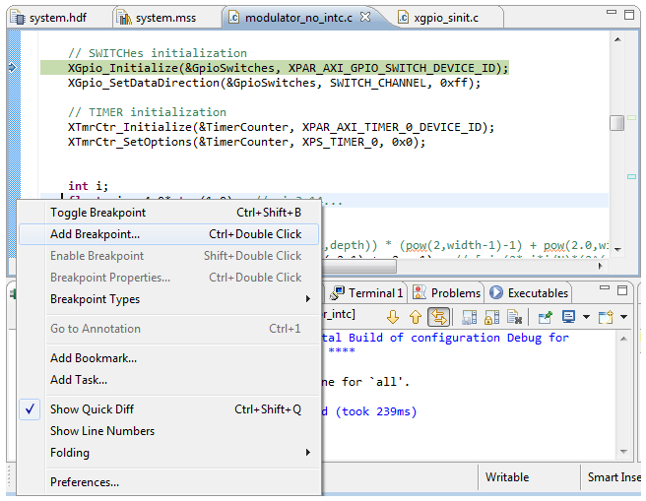This screenshot has width=646, height=501.
Task: Click the Problems tab icon
Action: point(419,292)
